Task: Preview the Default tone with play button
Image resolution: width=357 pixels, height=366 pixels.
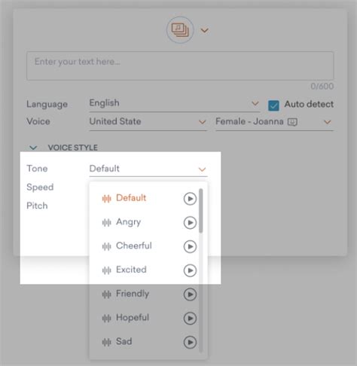Action: (190, 199)
